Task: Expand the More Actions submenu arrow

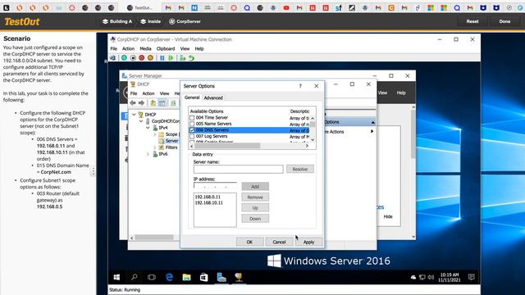Action: (x=372, y=131)
